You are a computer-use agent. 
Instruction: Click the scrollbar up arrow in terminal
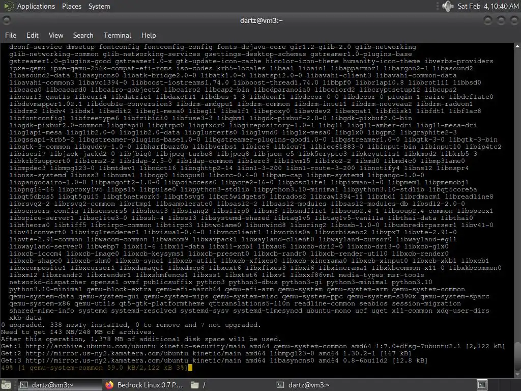point(517,46)
